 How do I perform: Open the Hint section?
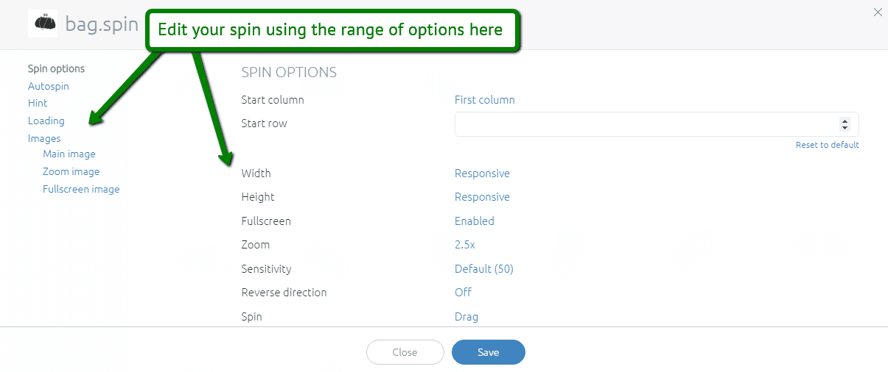click(x=38, y=103)
